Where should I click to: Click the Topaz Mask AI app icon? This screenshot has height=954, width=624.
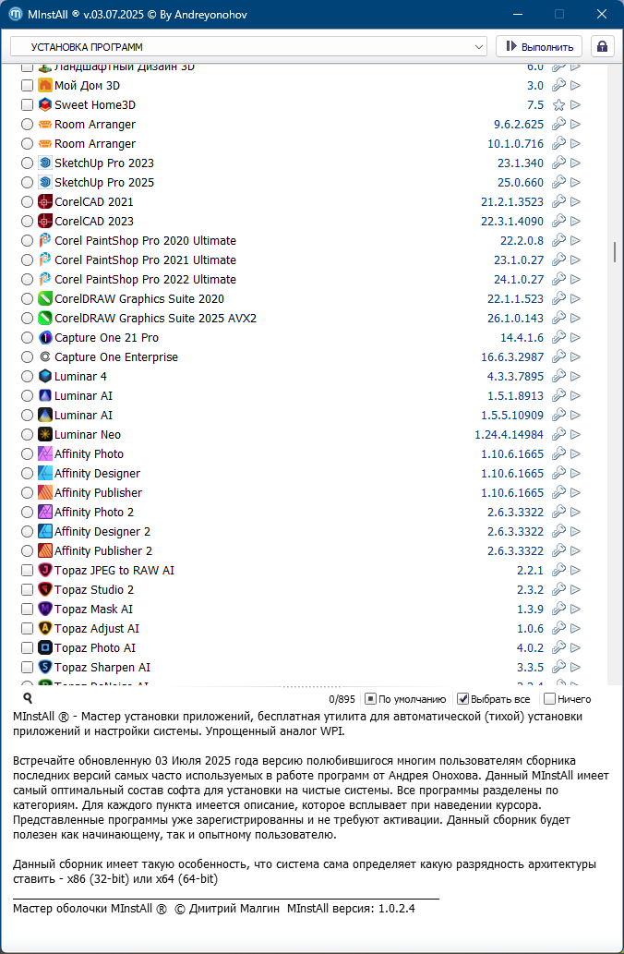45,609
